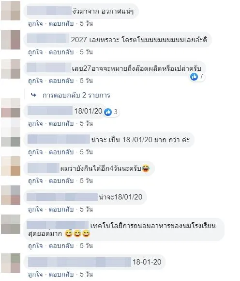
Task: Open profile picture of the งัวมาจาก อวกาศ commenter
Action: (x=11, y=11)
